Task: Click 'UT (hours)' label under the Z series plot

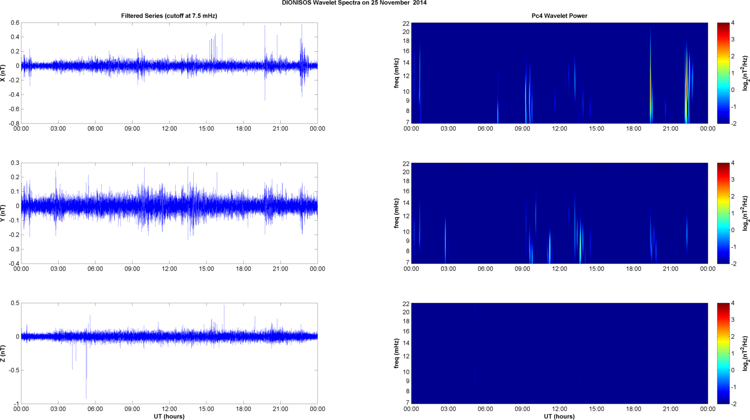Action: (169, 416)
